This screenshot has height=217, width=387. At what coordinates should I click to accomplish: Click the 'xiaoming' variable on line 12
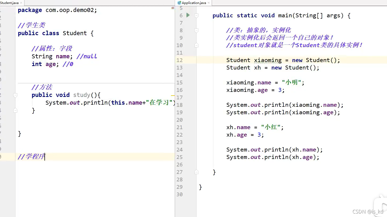pyautogui.click(x=268, y=60)
